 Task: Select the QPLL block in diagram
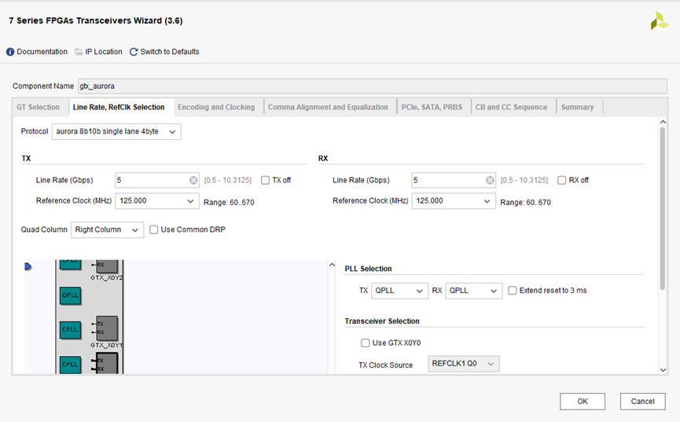tap(70, 295)
